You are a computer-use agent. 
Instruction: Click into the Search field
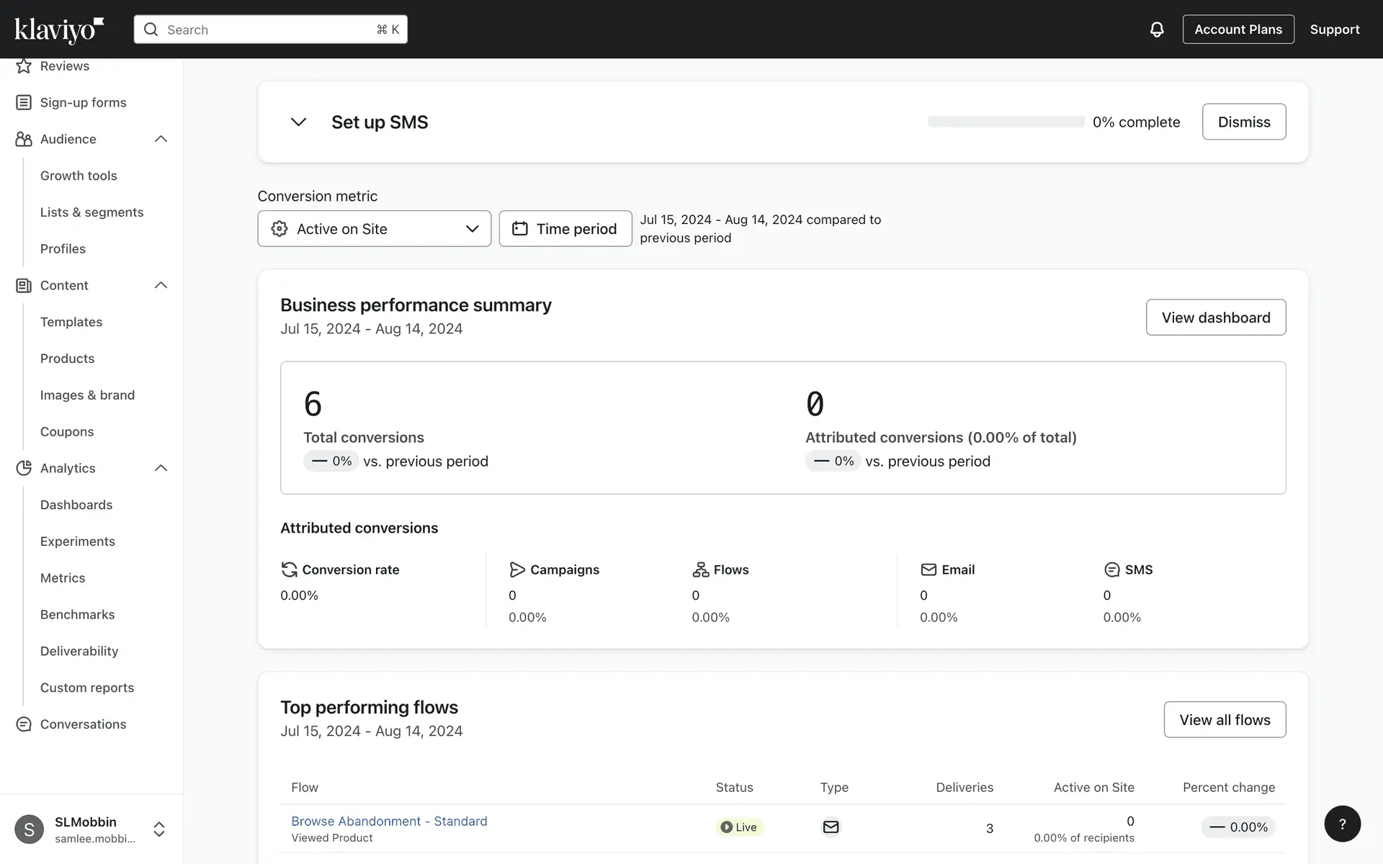click(270, 30)
